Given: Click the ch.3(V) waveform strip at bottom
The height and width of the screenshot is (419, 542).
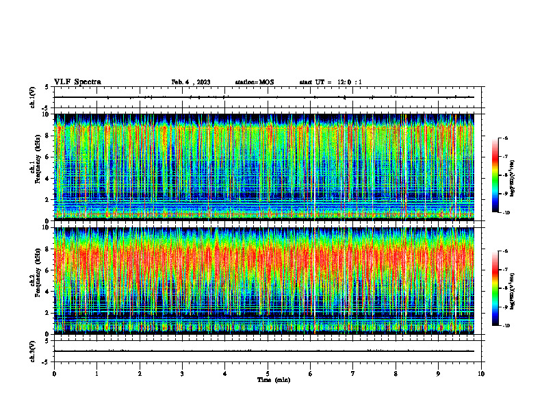Looking at the screenshot, I should (x=268, y=351).
